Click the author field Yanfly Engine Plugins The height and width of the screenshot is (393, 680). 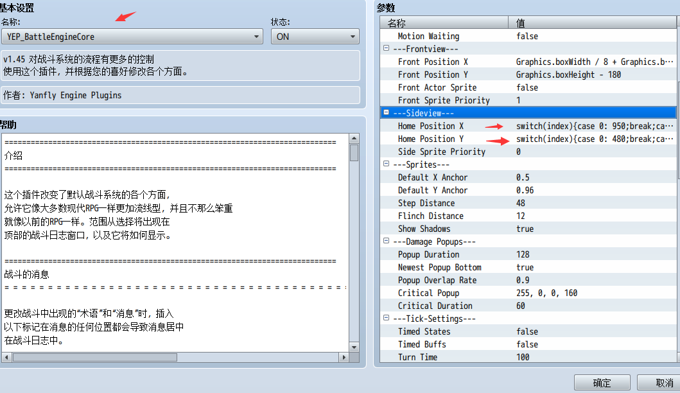tap(180, 95)
